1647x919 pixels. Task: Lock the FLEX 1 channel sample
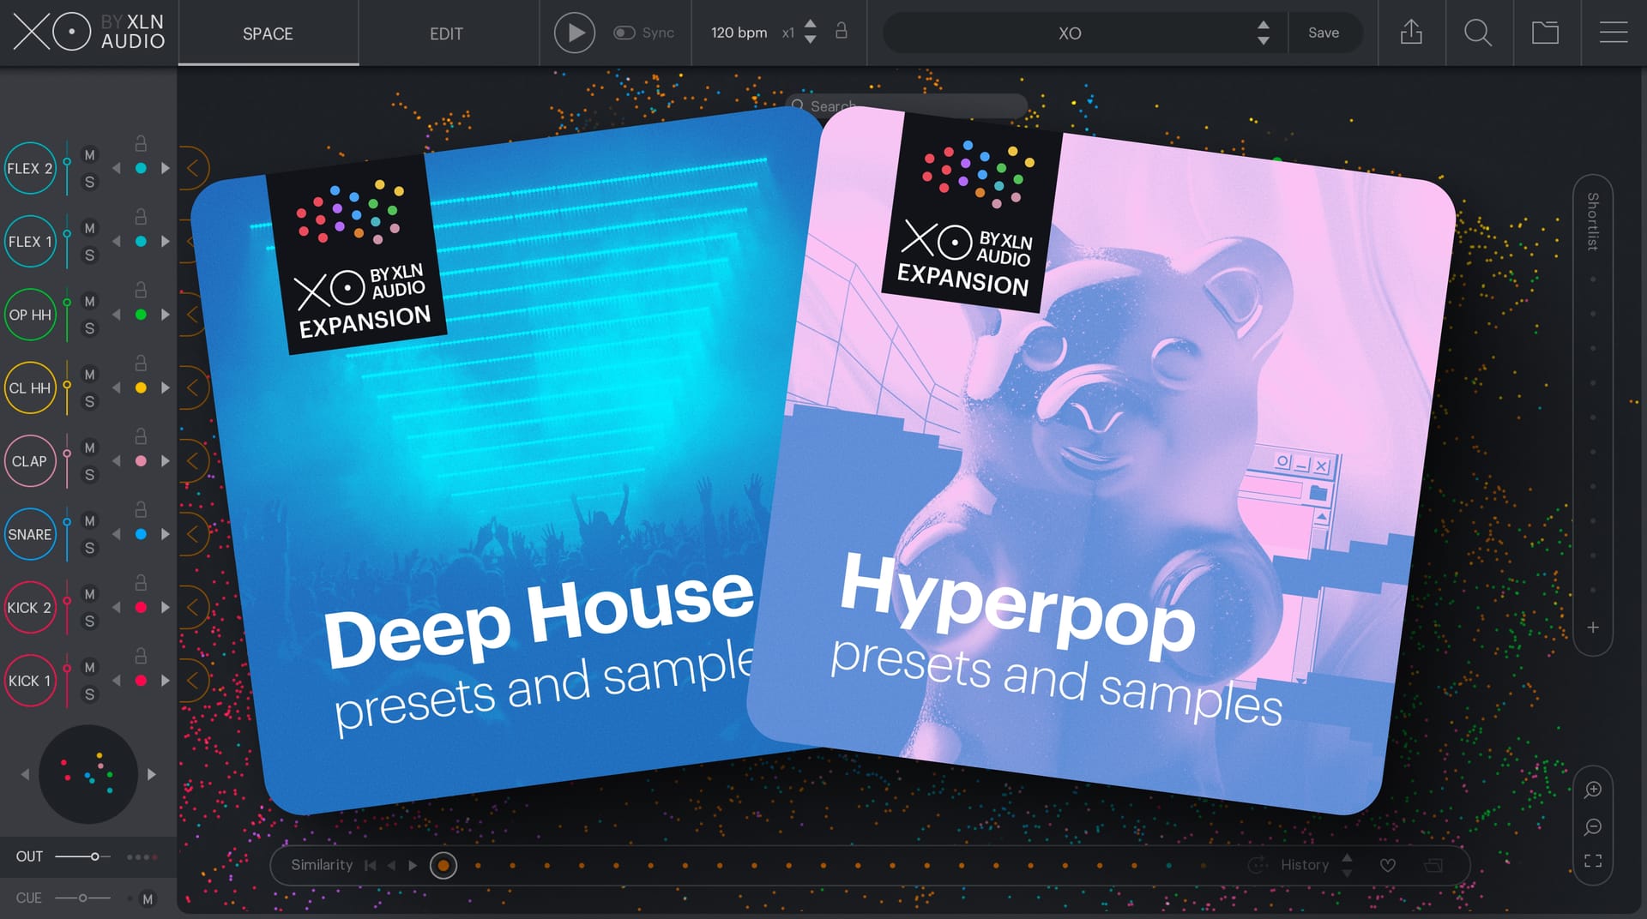(x=141, y=216)
